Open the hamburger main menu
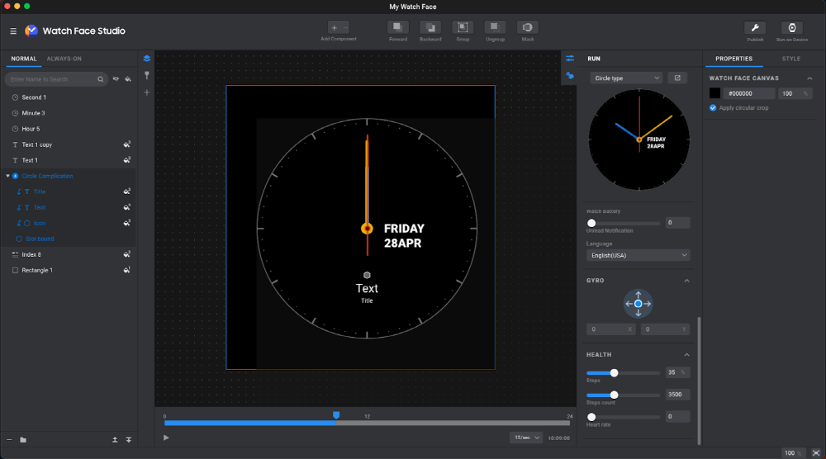Screen dimensions: 826x459 (x=13, y=31)
